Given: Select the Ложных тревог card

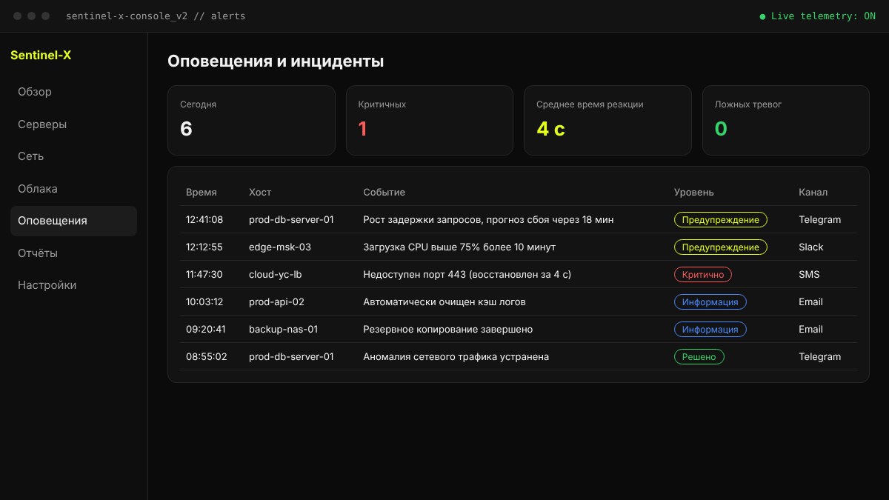Looking at the screenshot, I should pos(786,120).
